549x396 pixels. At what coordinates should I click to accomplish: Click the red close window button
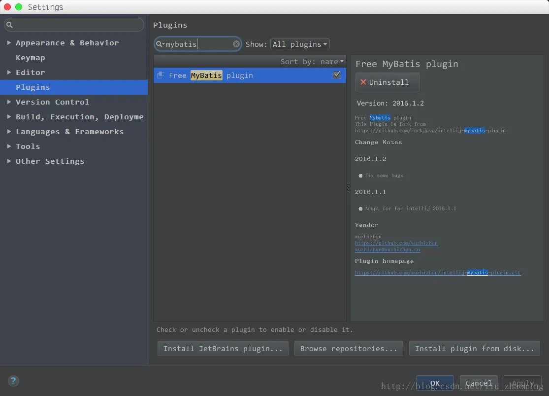click(7, 7)
